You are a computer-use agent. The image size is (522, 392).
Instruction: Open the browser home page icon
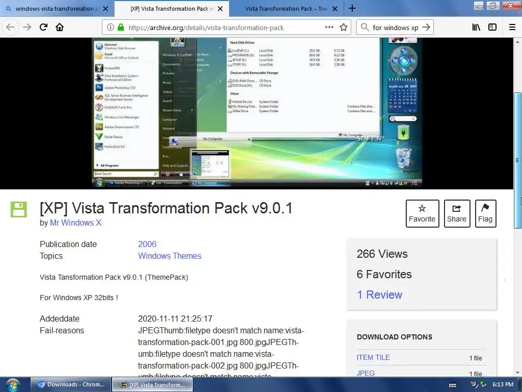click(60, 27)
